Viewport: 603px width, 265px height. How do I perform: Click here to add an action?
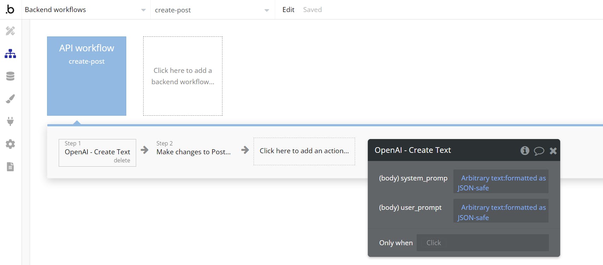click(x=304, y=151)
